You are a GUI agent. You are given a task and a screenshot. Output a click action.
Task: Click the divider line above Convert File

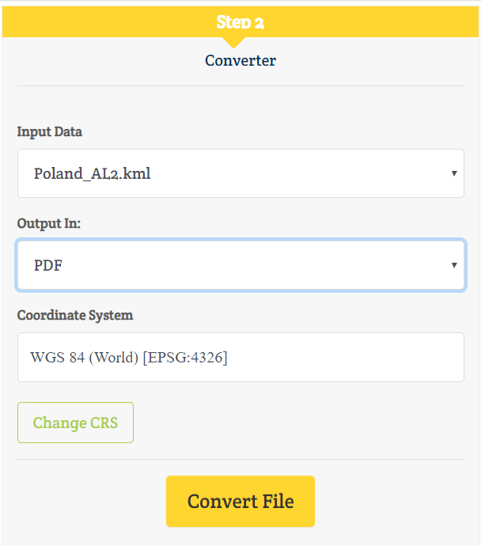(240, 459)
